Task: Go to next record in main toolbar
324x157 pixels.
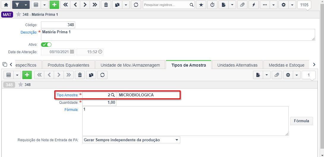Action: pyautogui.click(x=85, y=5)
